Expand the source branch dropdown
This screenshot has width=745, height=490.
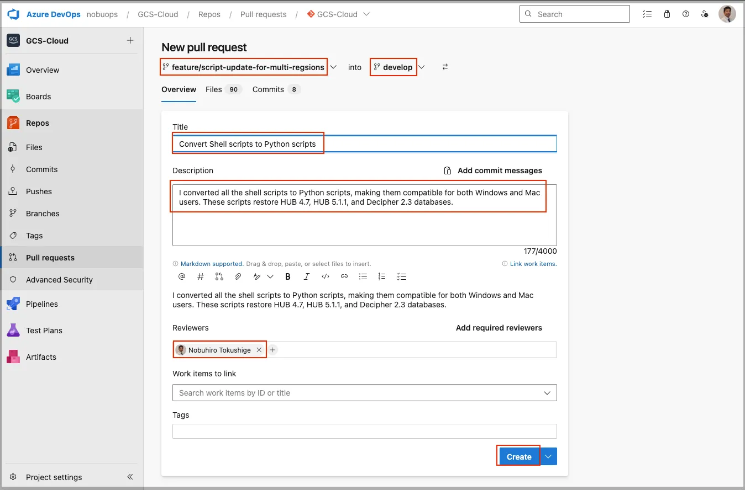tap(333, 67)
